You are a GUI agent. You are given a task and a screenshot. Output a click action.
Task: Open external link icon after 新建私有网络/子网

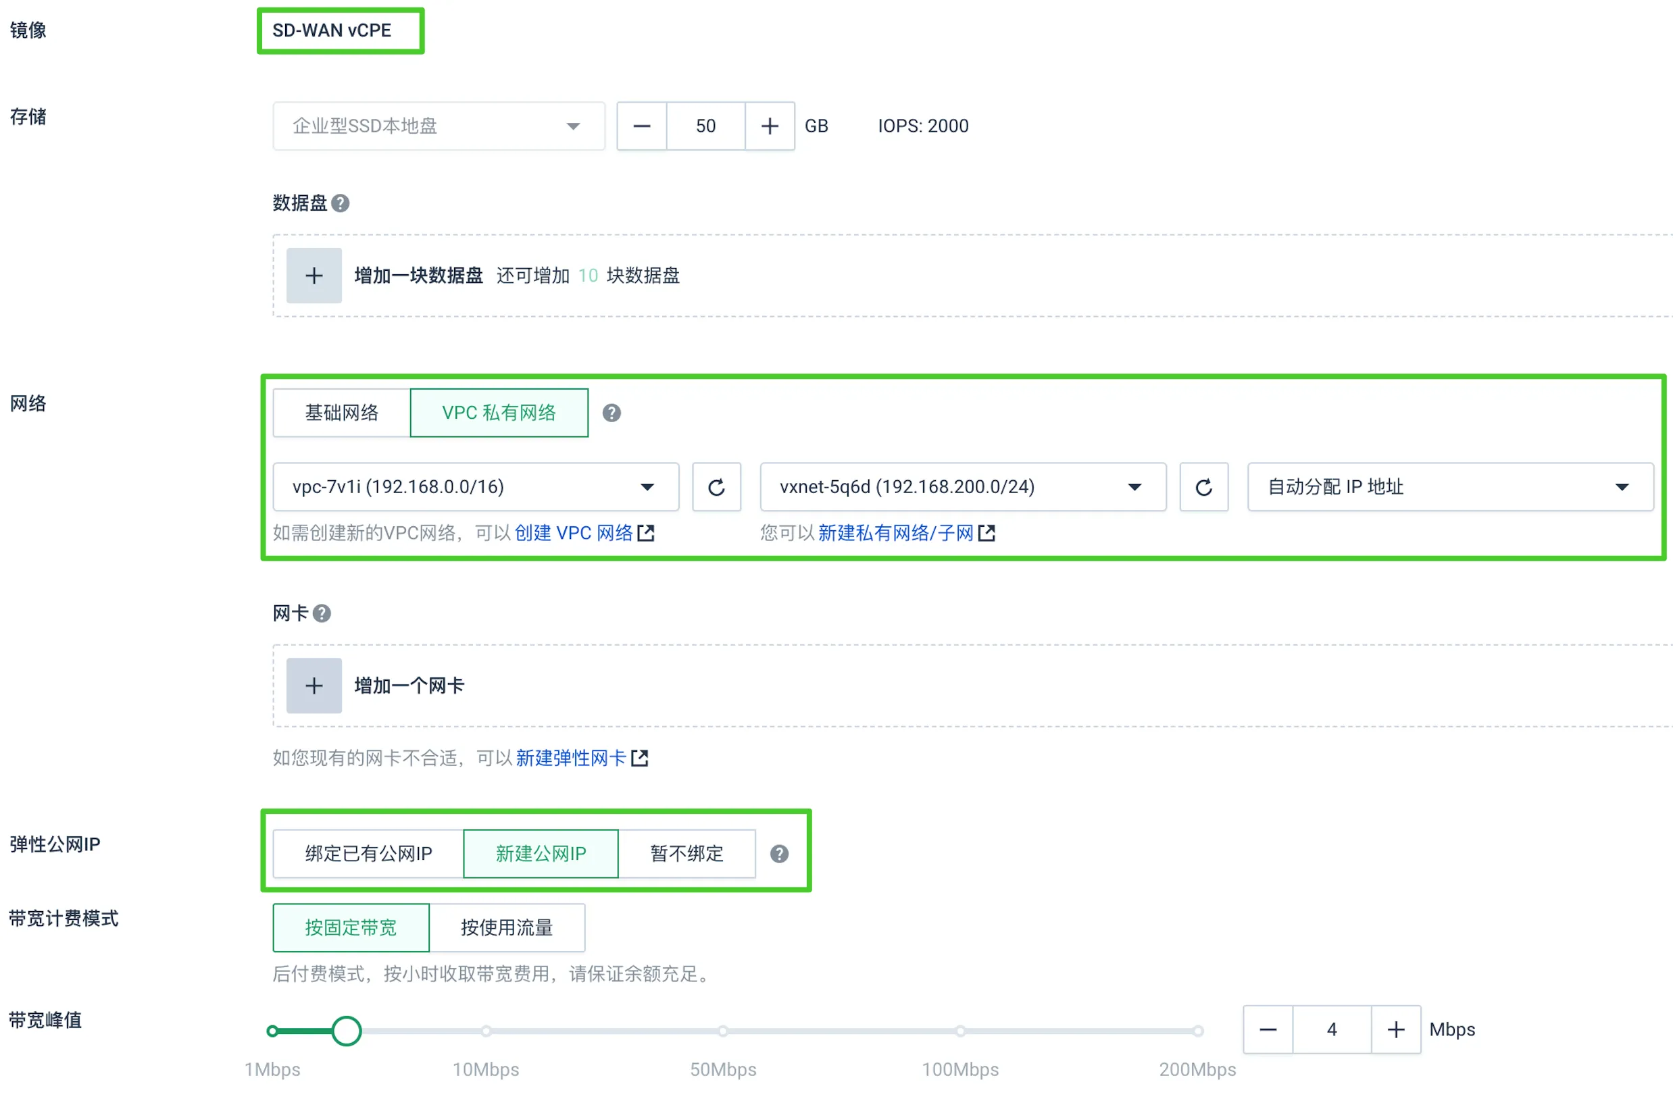point(988,534)
